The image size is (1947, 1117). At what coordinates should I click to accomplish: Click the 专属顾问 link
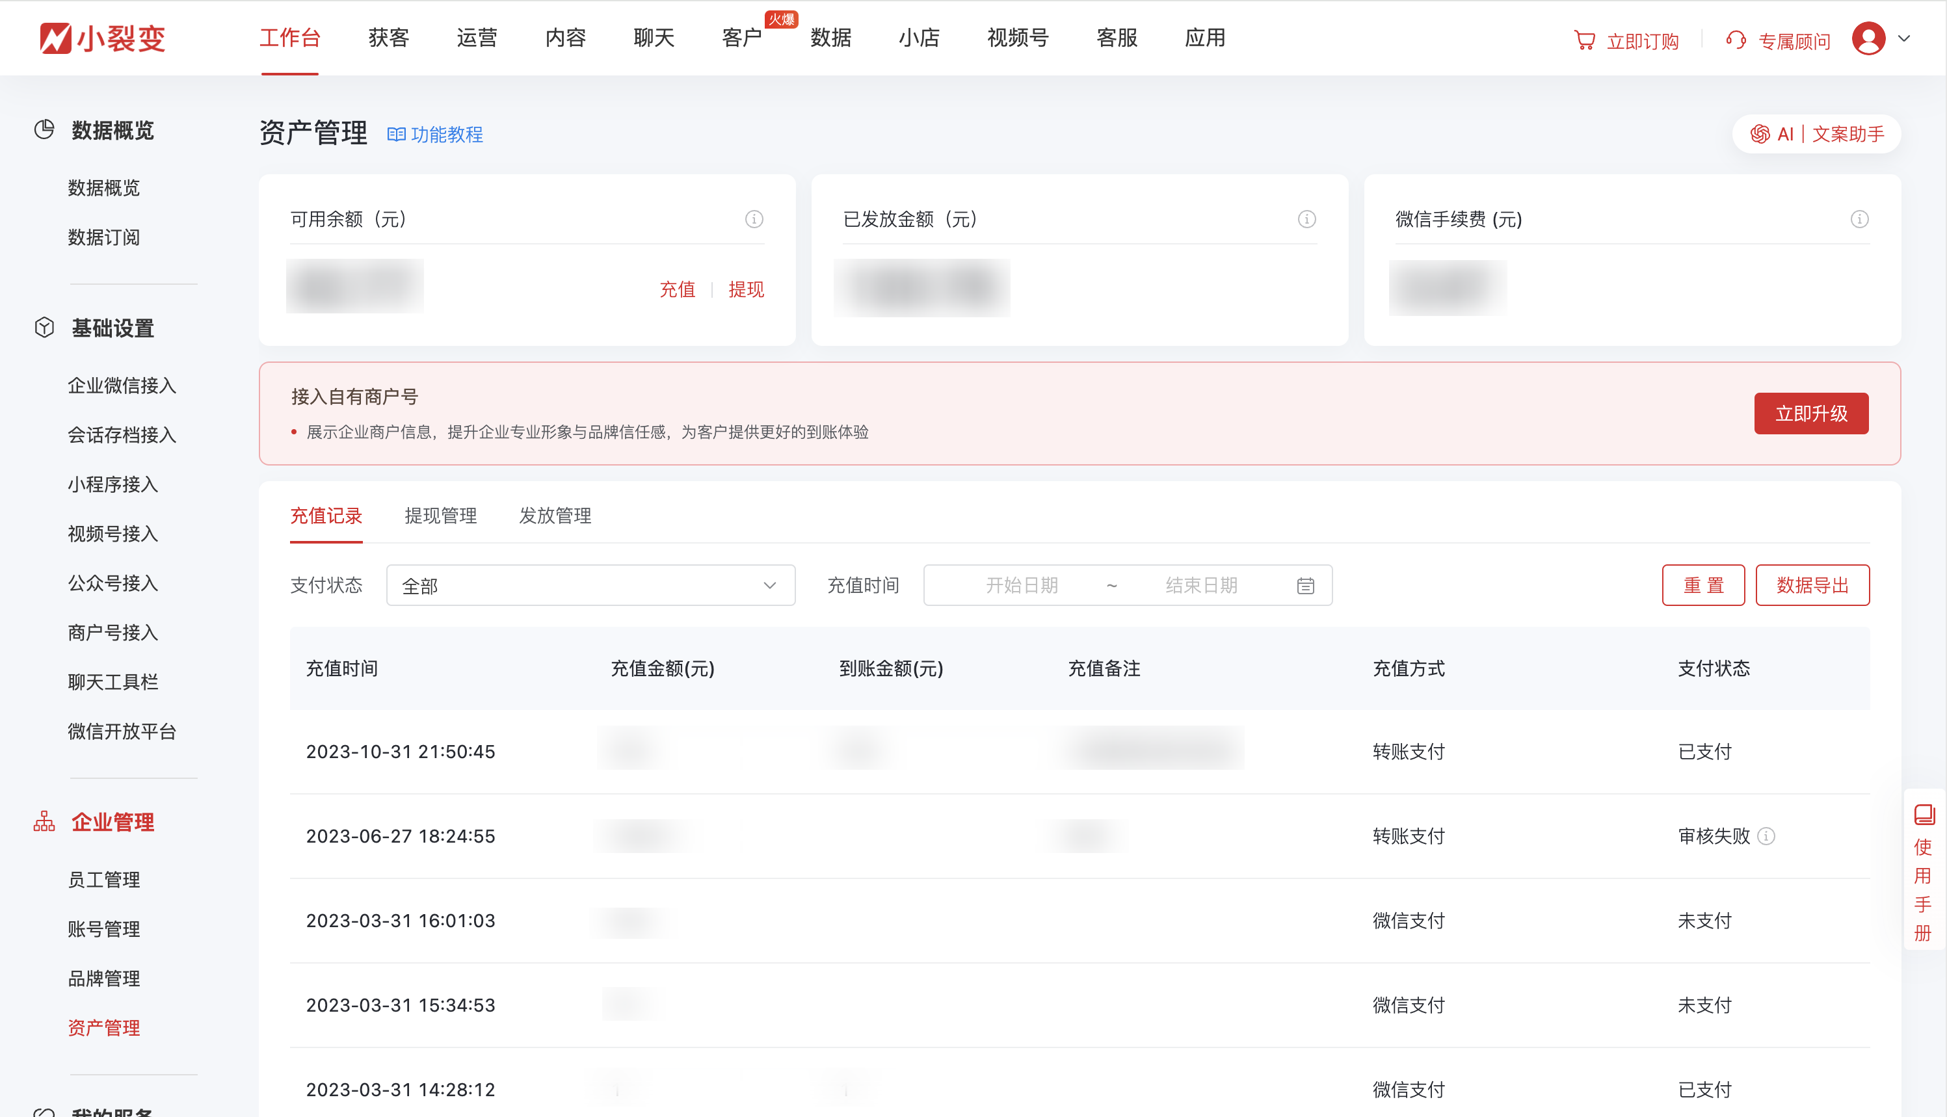(x=1794, y=42)
